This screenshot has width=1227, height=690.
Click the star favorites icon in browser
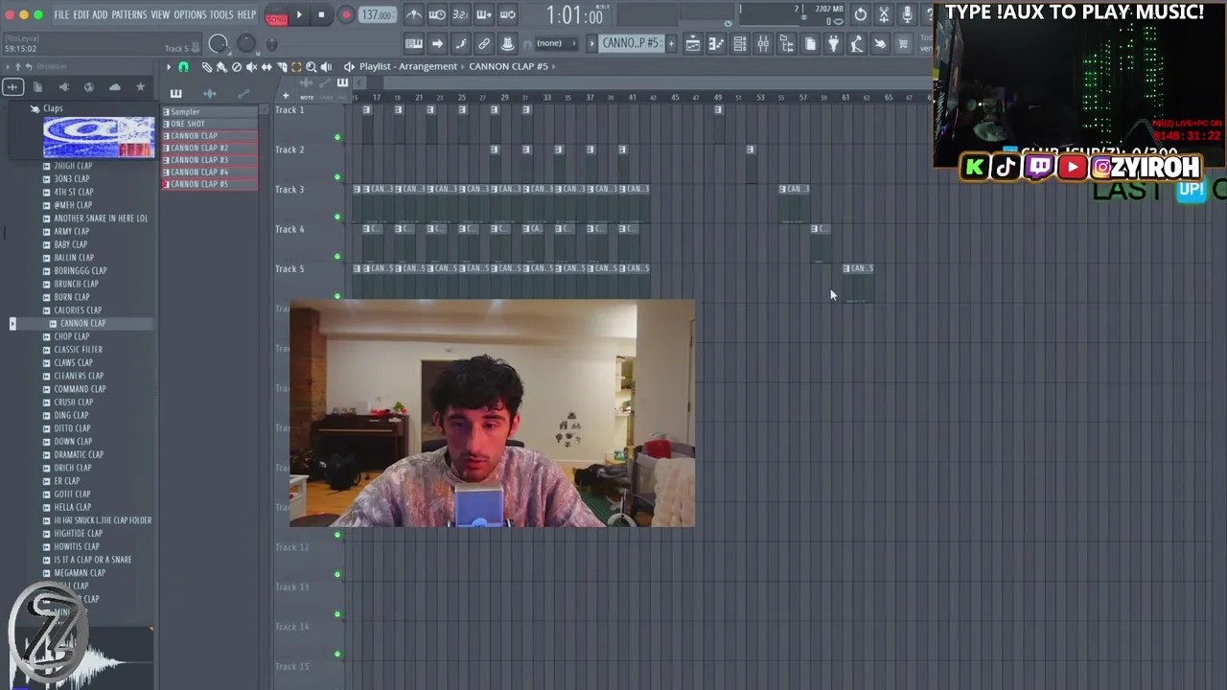coord(140,87)
